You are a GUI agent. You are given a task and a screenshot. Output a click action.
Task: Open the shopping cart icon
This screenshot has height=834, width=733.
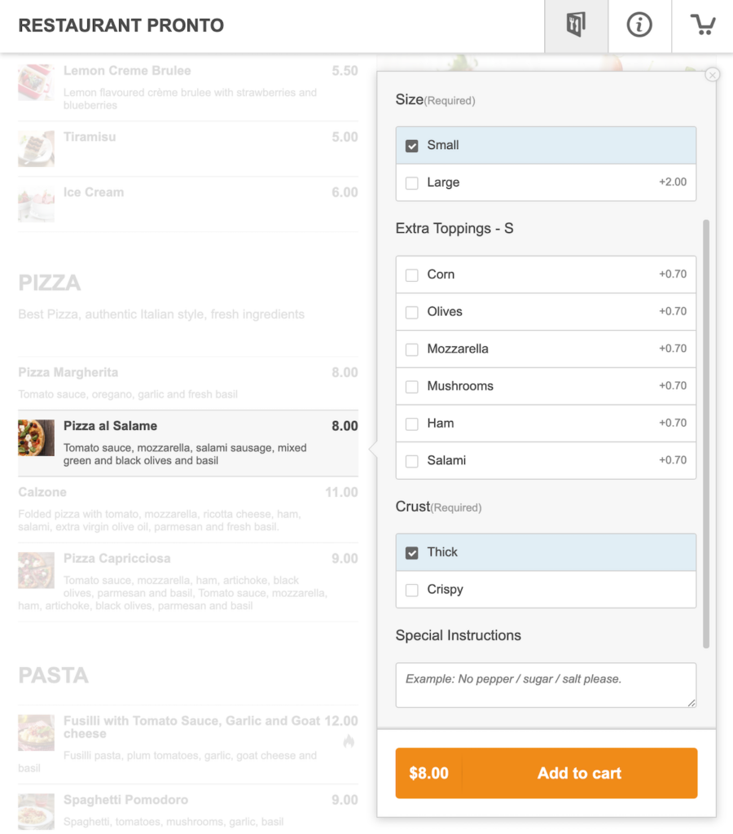click(x=702, y=25)
